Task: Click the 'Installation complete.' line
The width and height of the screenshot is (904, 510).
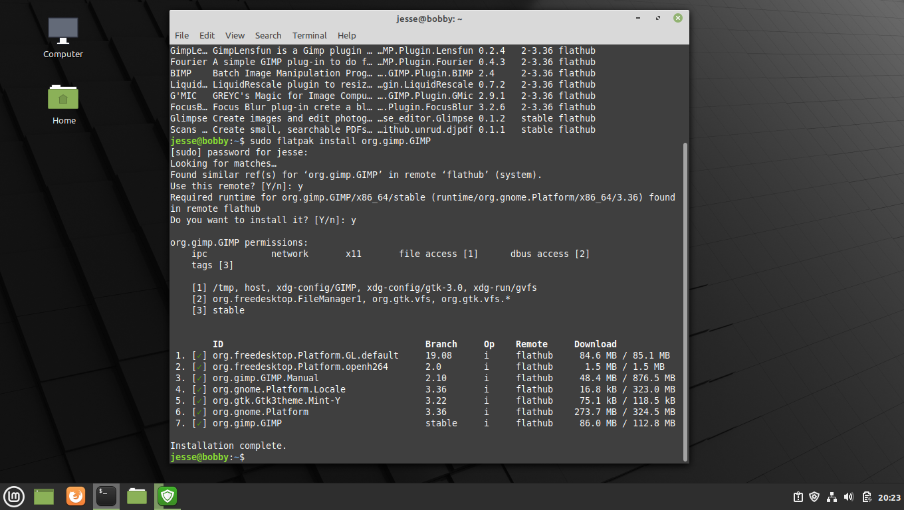Action: pos(229,446)
